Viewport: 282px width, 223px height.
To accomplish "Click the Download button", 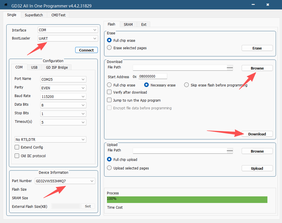I will point(257,134).
